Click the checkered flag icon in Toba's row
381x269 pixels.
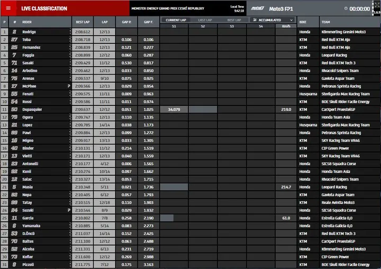click(x=70, y=39)
